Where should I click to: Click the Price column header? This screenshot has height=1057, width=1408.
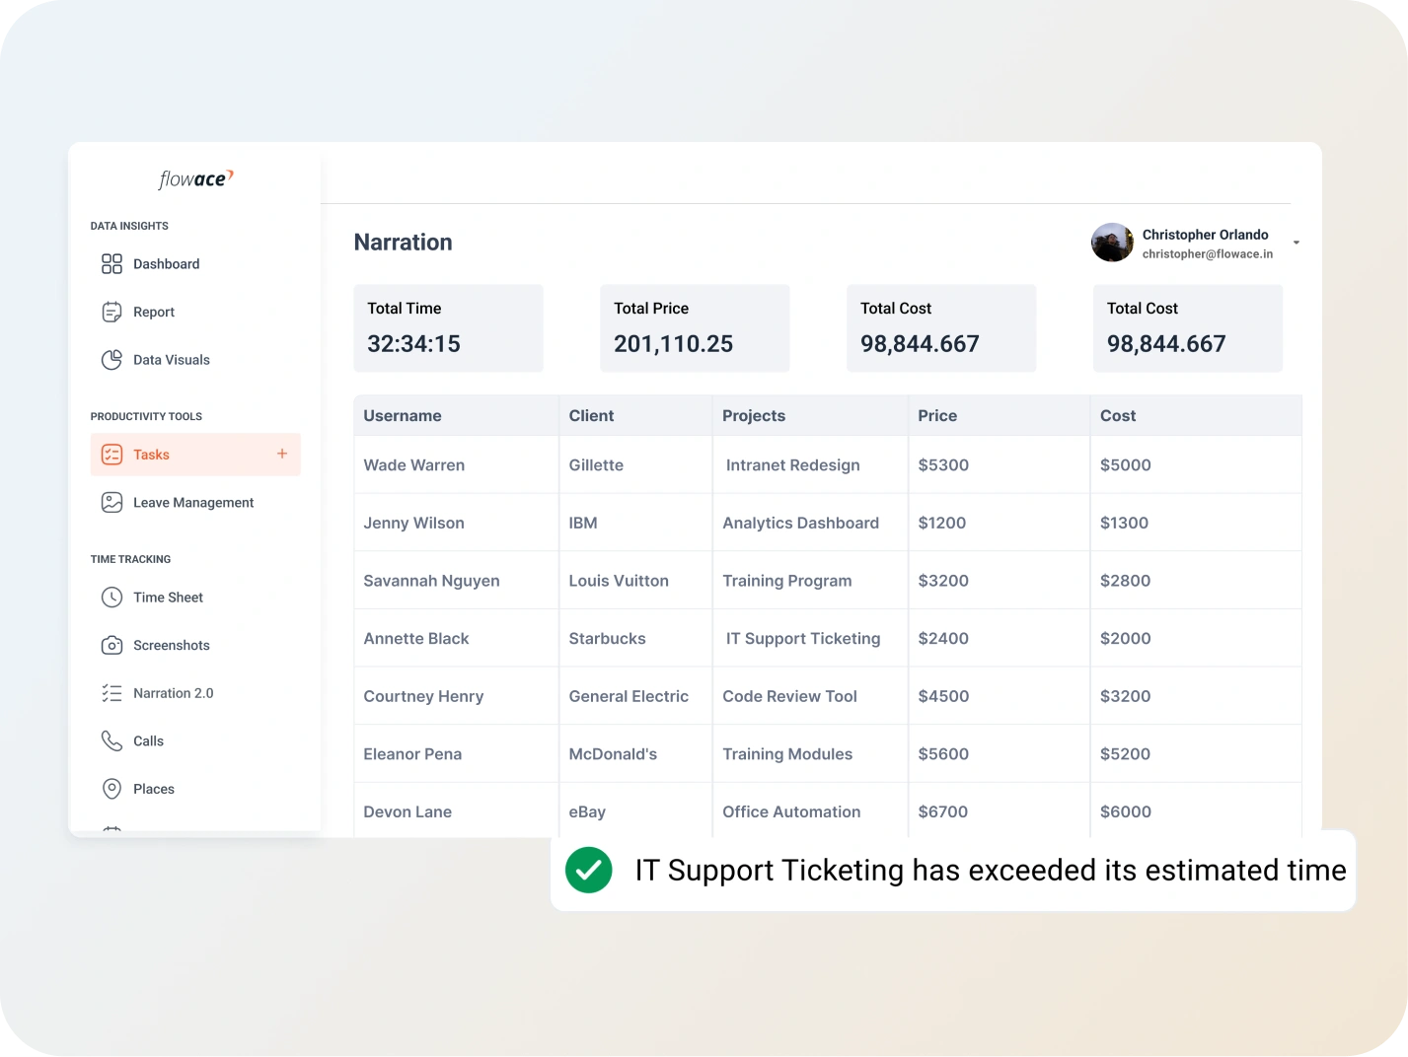(x=937, y=416)
